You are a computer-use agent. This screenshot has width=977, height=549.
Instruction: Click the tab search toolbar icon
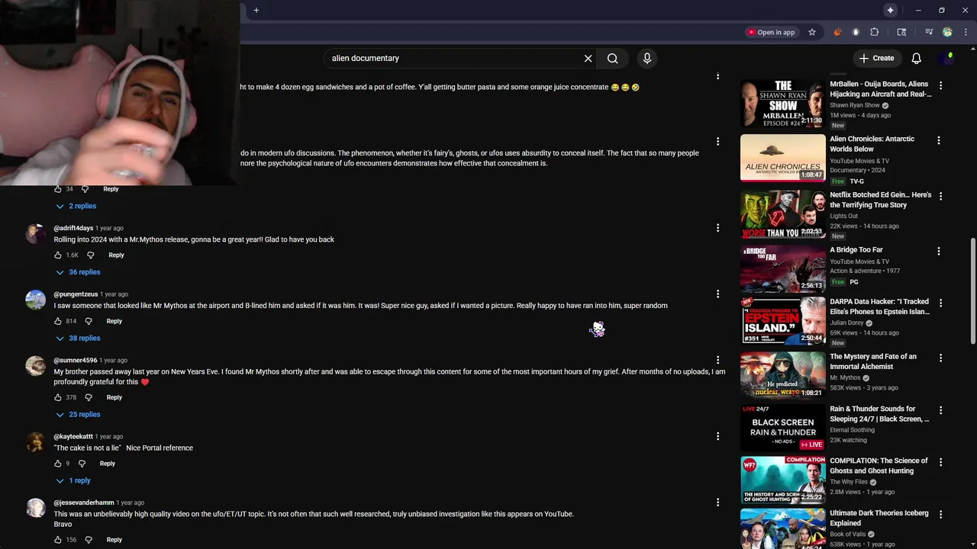[x=901, y=32]
